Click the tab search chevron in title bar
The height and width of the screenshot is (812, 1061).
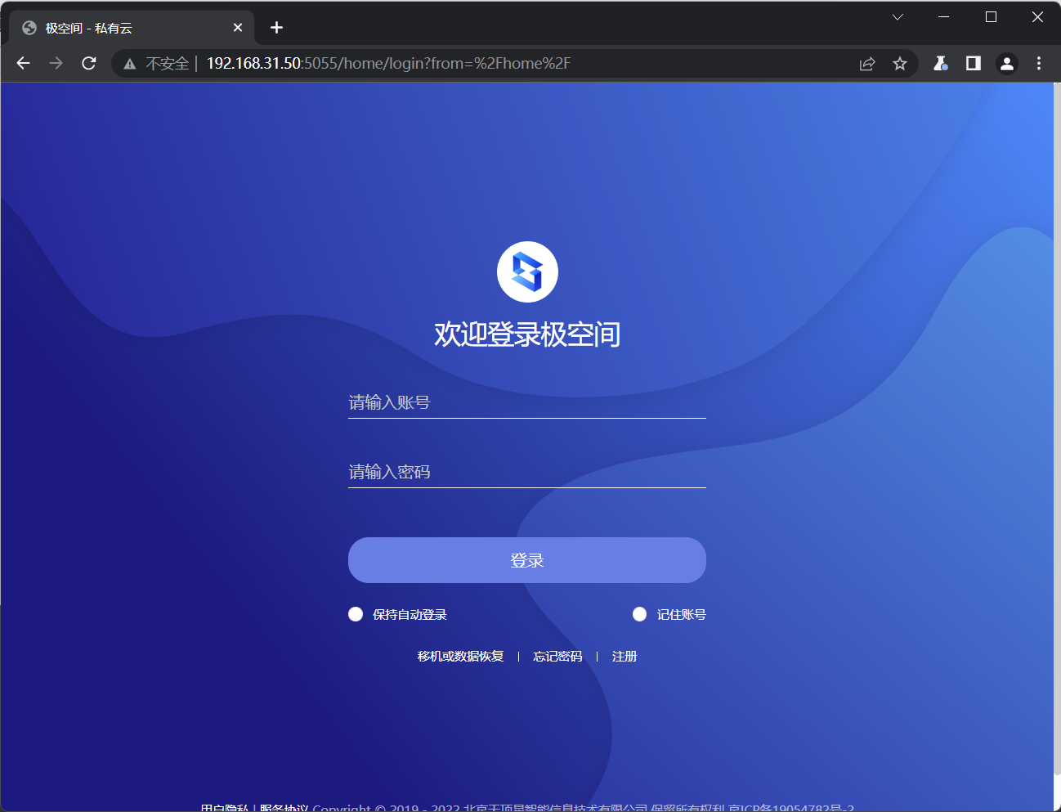tap(898, 17)
